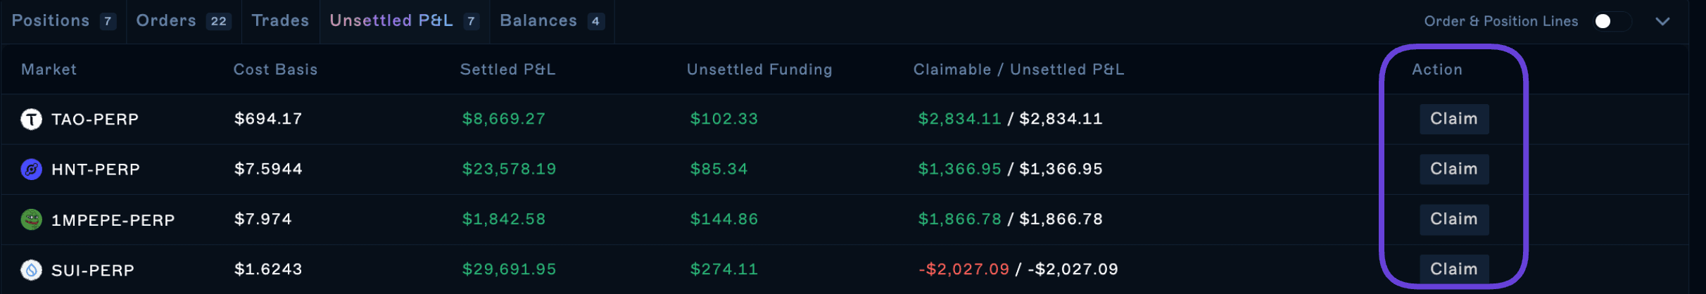Click unsettled funding $144.86
The height and width of the screenshot is (294, 1706).
(724, 219)
